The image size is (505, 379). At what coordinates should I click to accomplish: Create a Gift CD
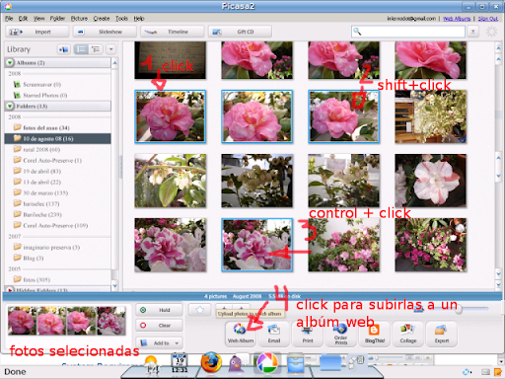tap(240, 32)
